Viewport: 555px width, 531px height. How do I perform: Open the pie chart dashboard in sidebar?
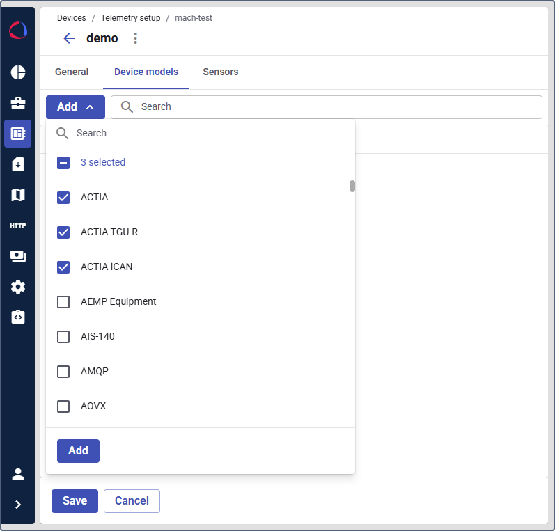pyautogui.click(x=18, y=72)
